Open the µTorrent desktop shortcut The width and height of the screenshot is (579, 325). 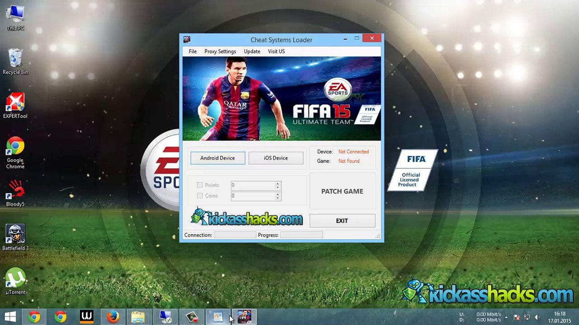point(15,281)
